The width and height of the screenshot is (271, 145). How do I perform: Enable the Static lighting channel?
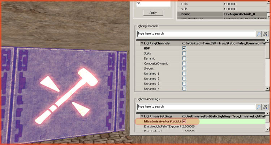click(x=184, y=53)
